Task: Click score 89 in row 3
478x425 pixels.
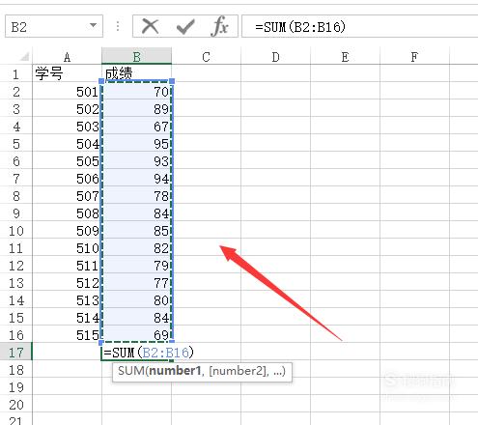Action: point(136,109)
